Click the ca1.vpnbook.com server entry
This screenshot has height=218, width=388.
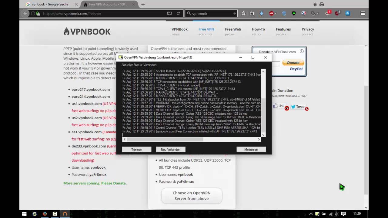point(87,132)
